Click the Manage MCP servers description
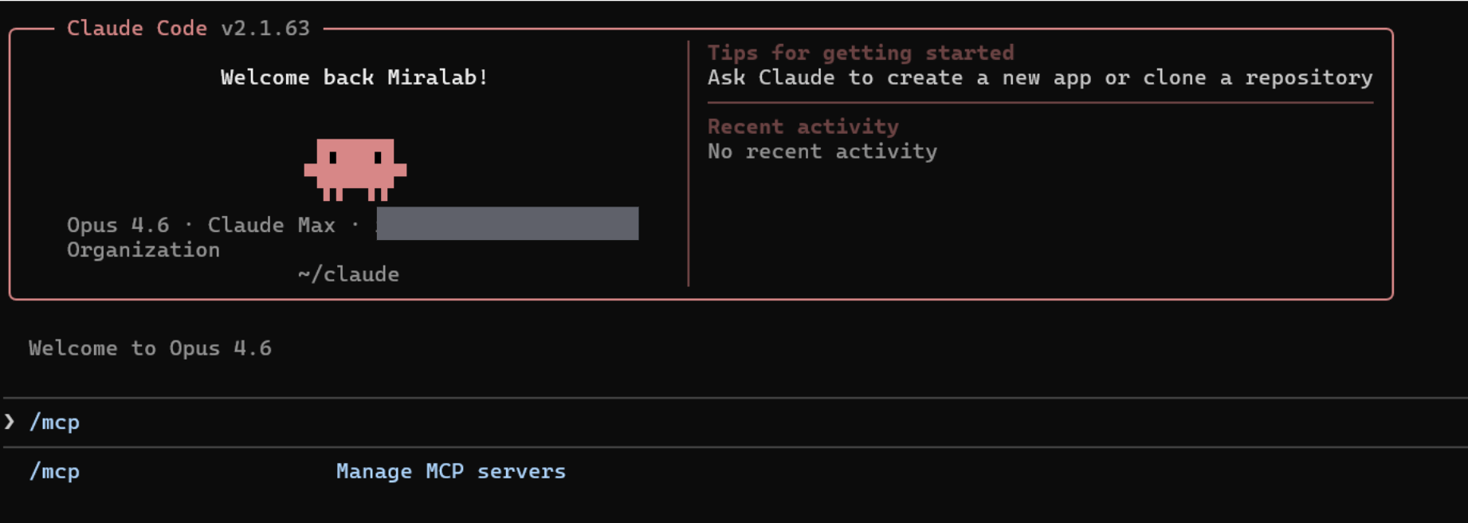 click(450, 471)
